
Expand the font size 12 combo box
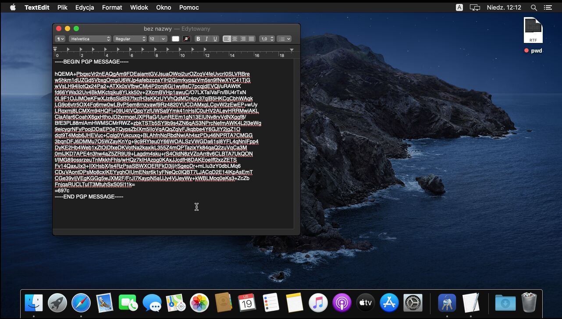point(158,39)
